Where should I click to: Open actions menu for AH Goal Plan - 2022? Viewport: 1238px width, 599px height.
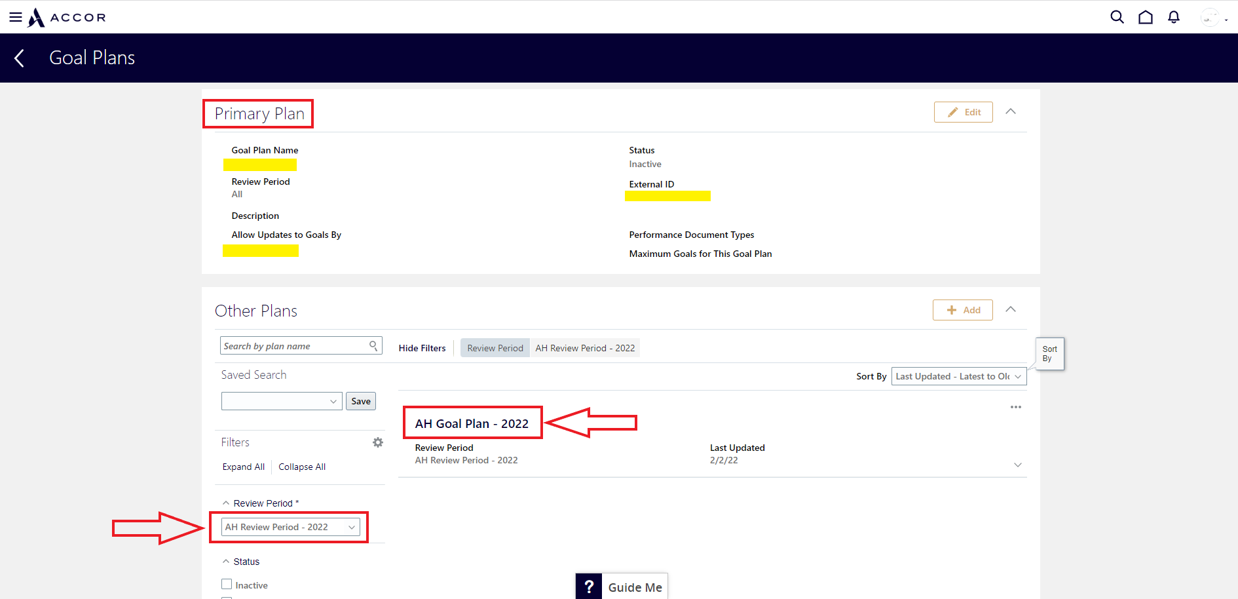[x=1016, y=407]
